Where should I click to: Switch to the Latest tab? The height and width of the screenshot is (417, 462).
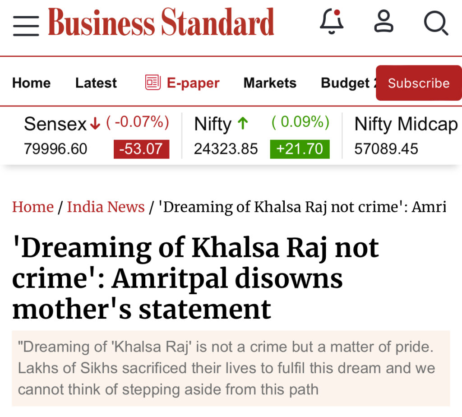tap(96, 83)
